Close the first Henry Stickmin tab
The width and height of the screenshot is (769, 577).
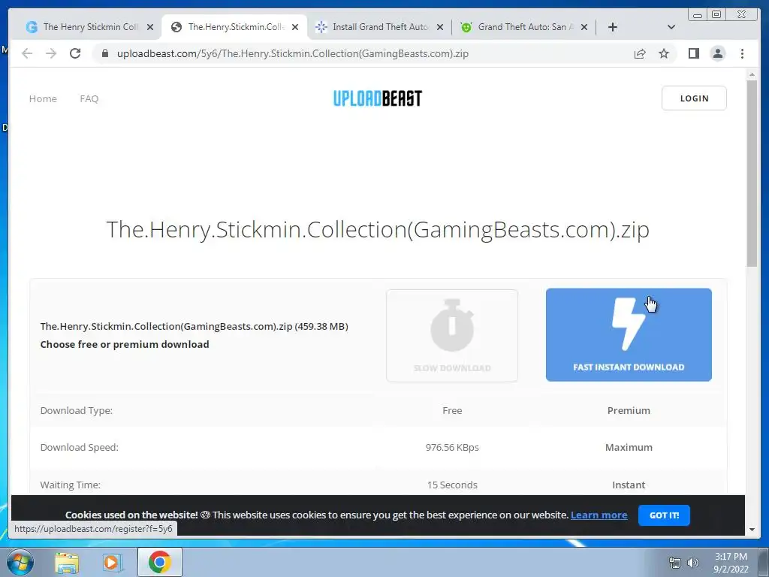150,27
